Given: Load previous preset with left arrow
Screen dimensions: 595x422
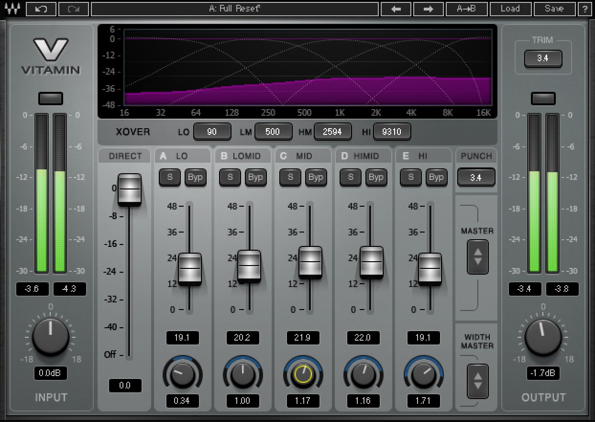Looking at the screenshot, I should (x=396, y=9).
